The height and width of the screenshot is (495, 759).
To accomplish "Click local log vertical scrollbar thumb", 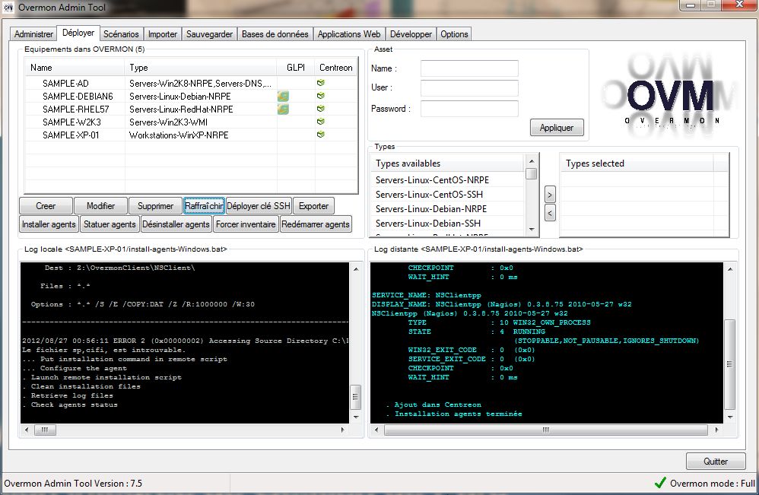I will [x=355, y=397].
